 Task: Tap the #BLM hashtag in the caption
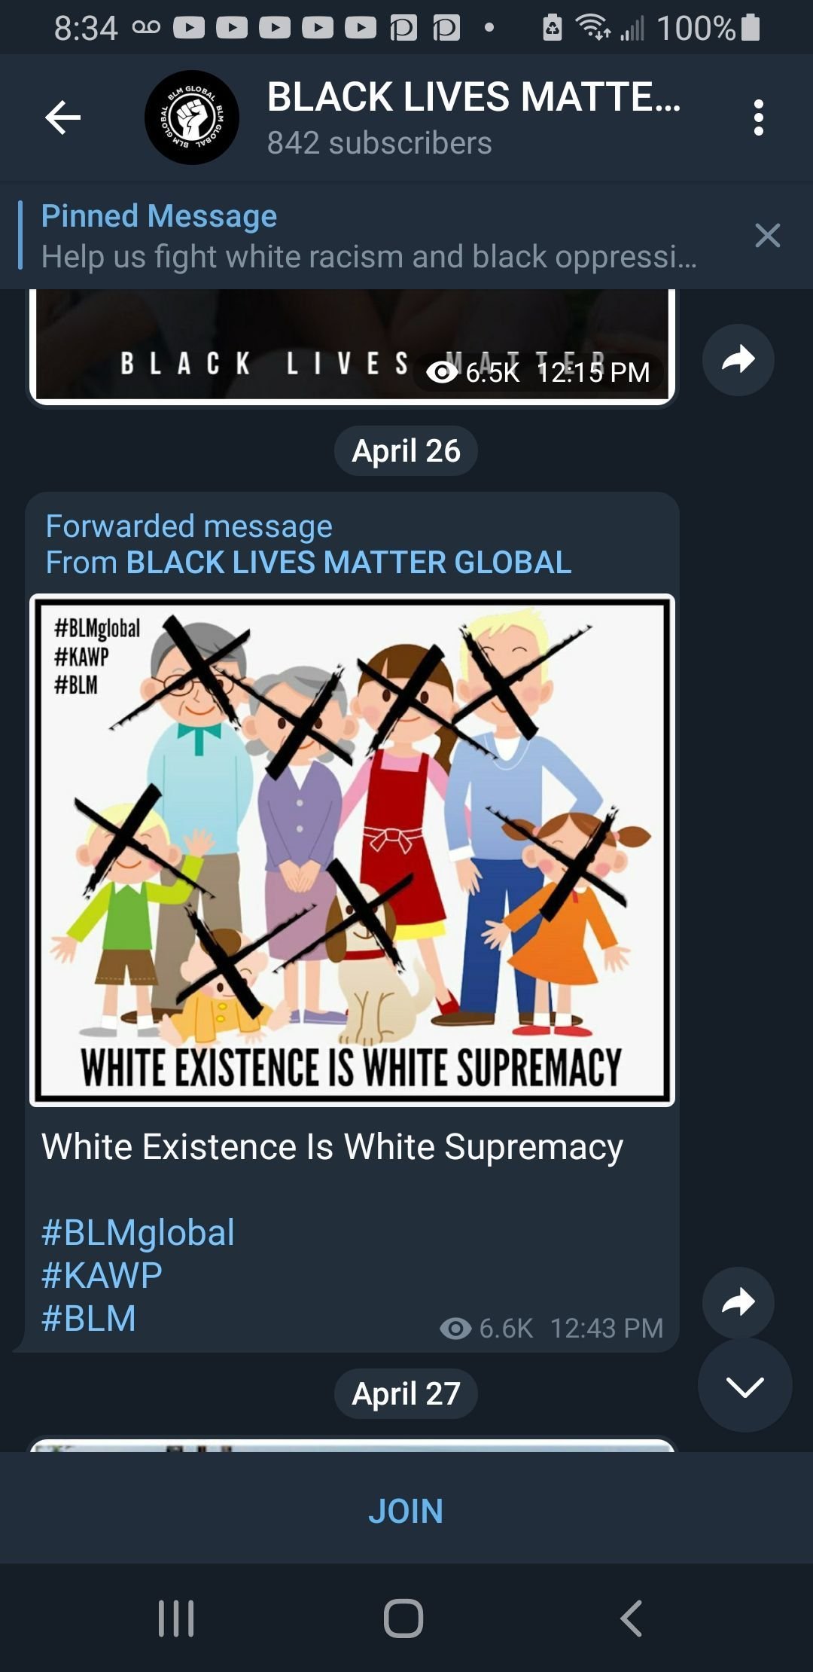[89, 1319]
